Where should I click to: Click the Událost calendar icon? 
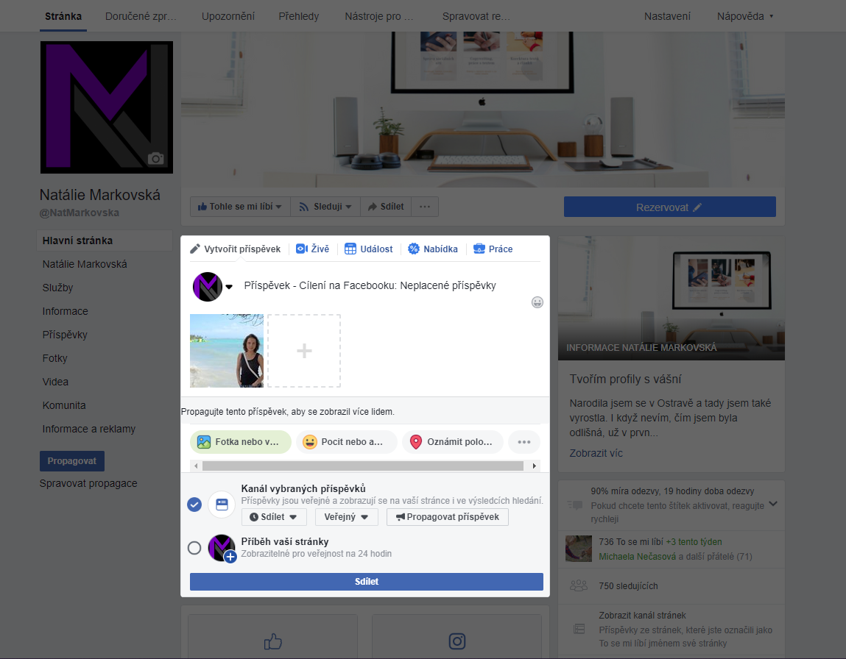pyautogui.click(x=350, y=249)
